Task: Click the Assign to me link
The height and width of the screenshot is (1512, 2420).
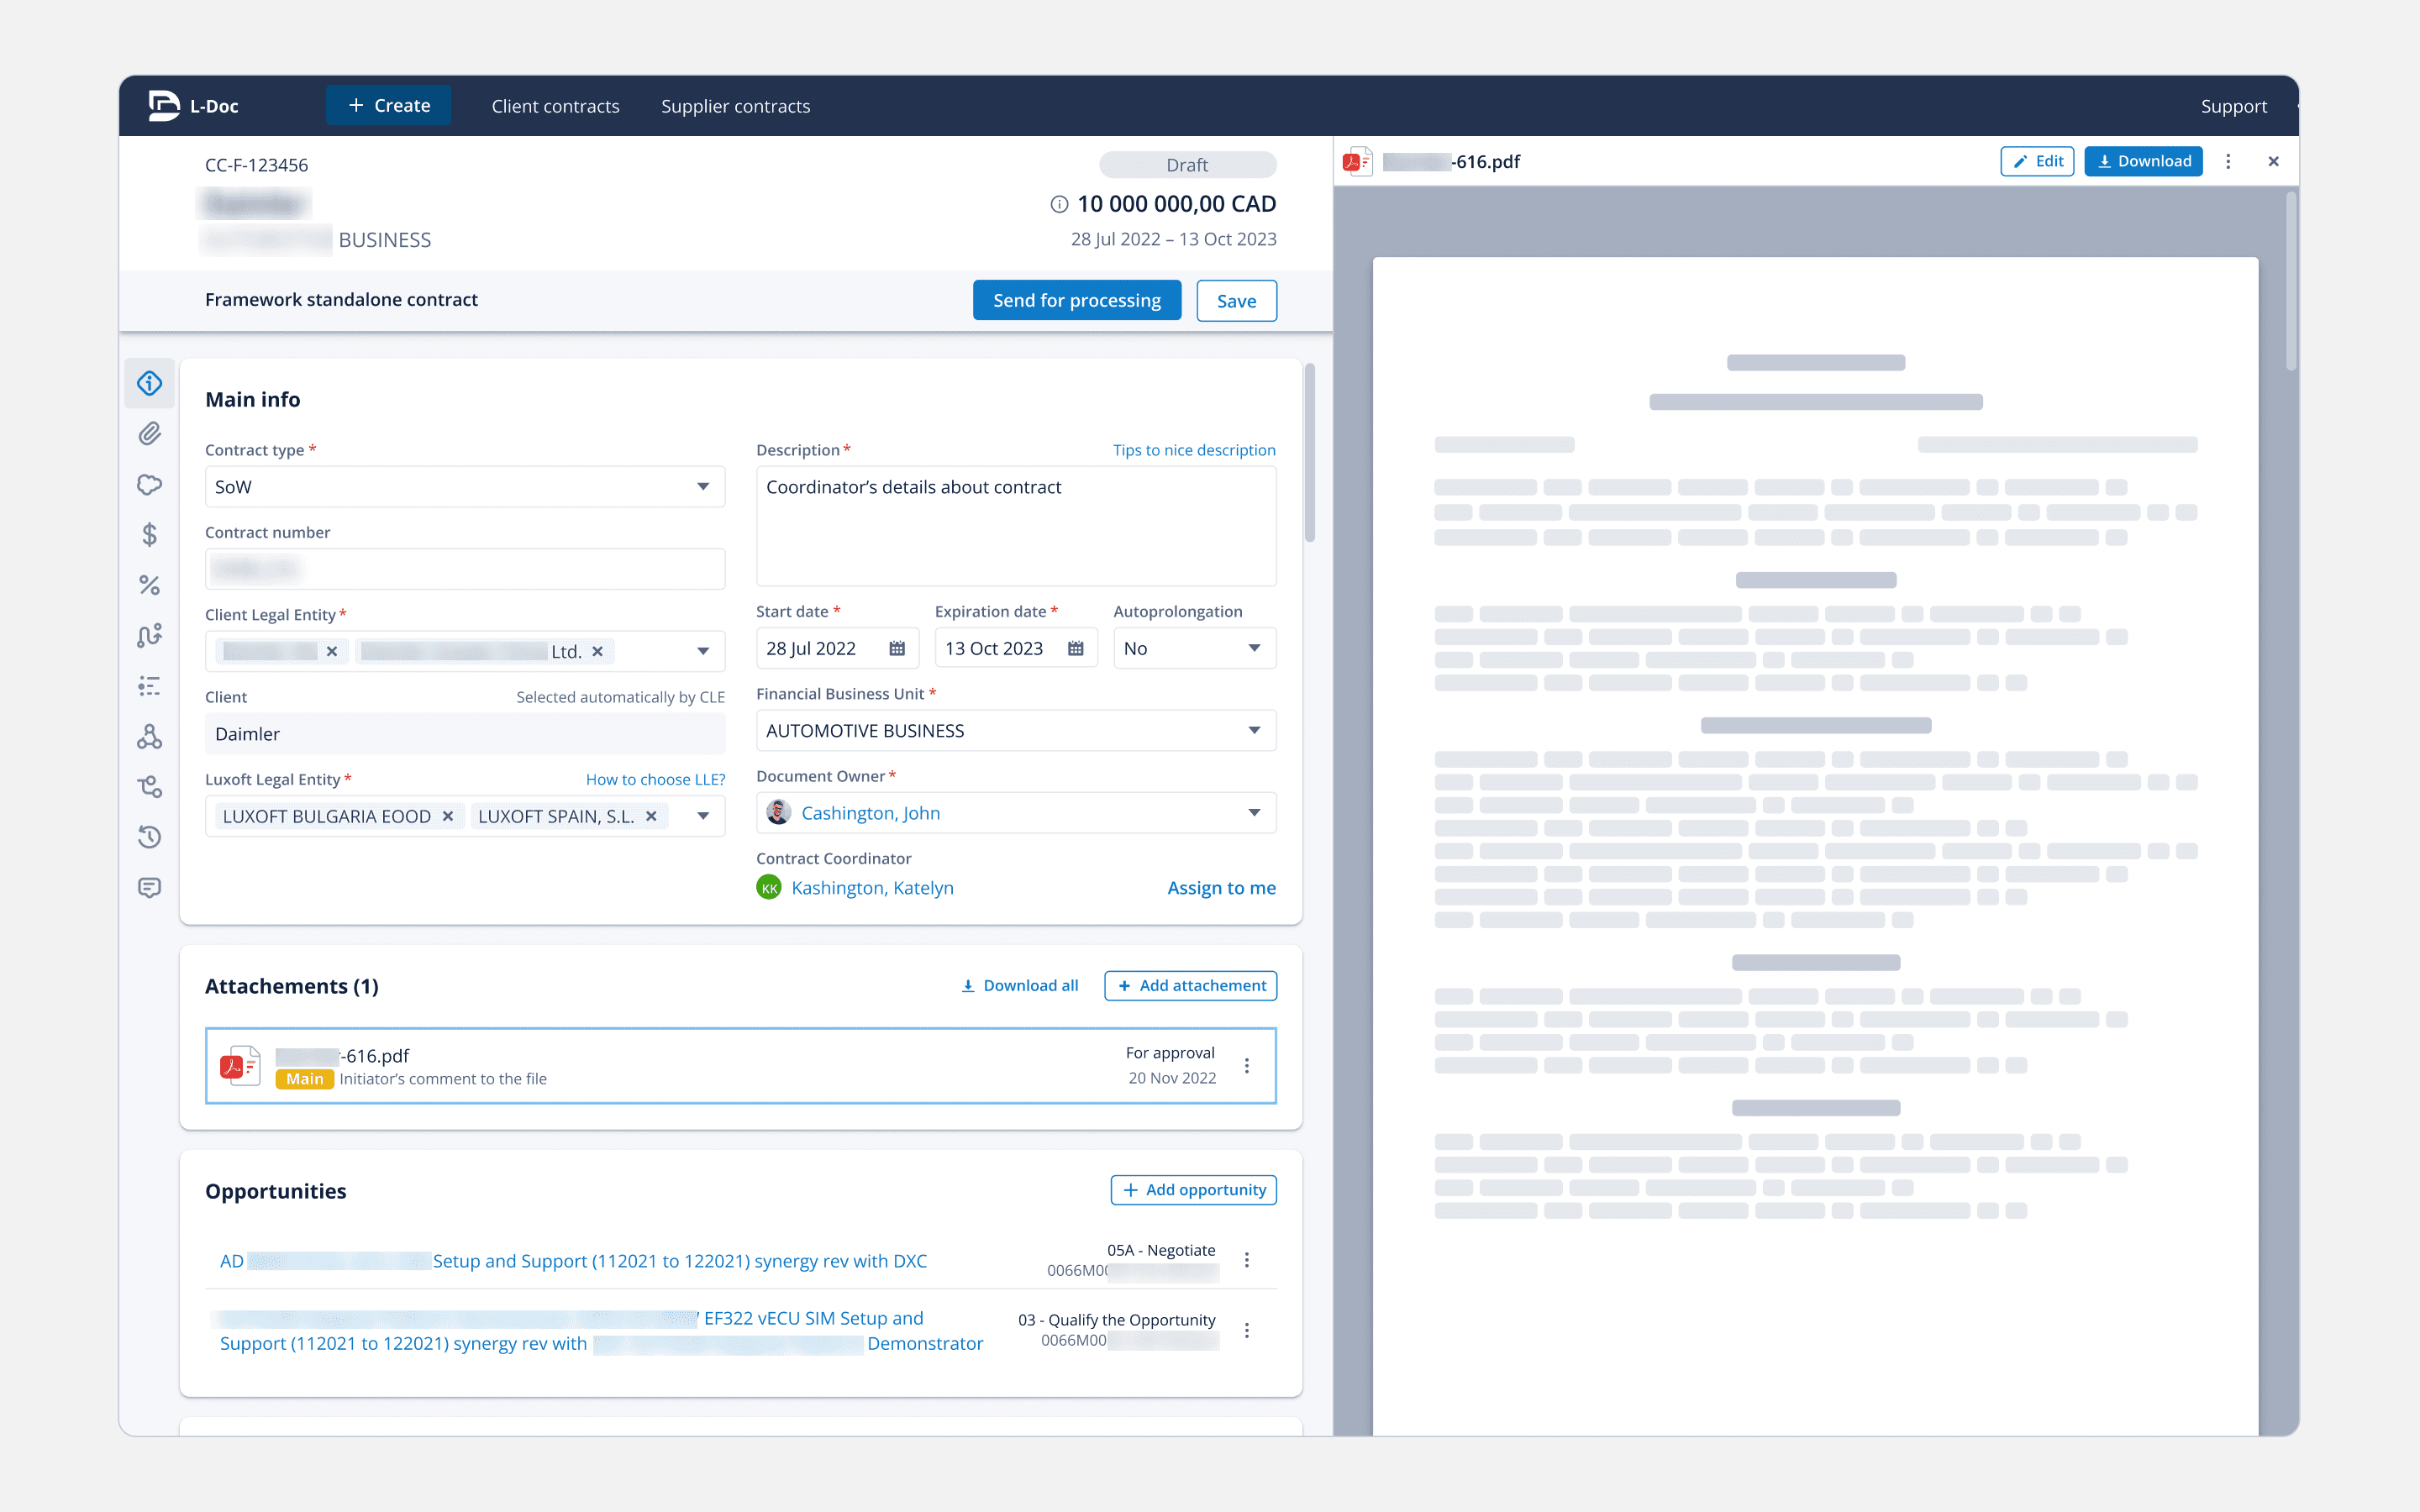Action: pos(1221,888)
